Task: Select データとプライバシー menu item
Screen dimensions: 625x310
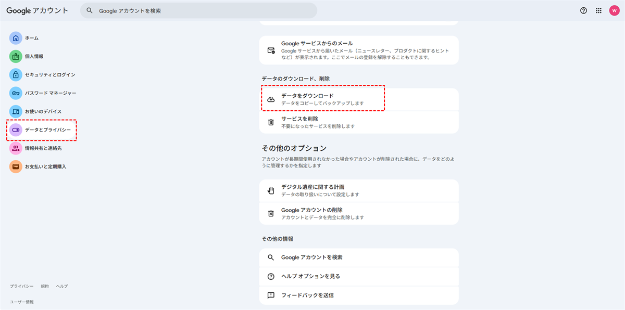Action: tap(48, 130)
